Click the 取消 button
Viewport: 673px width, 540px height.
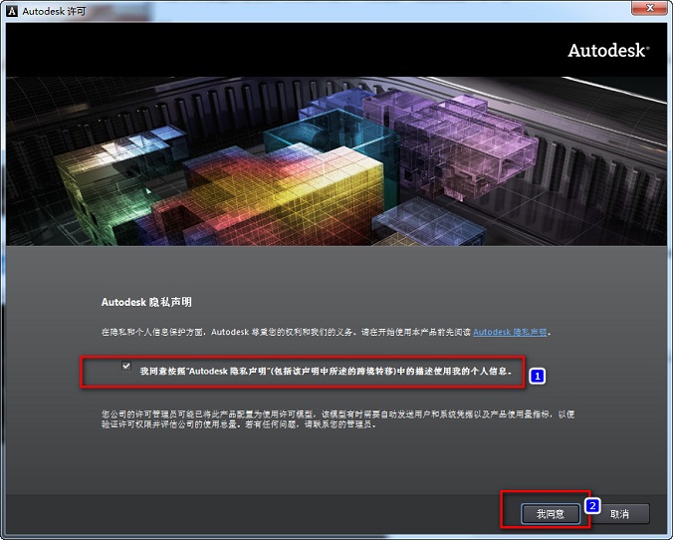619,514
